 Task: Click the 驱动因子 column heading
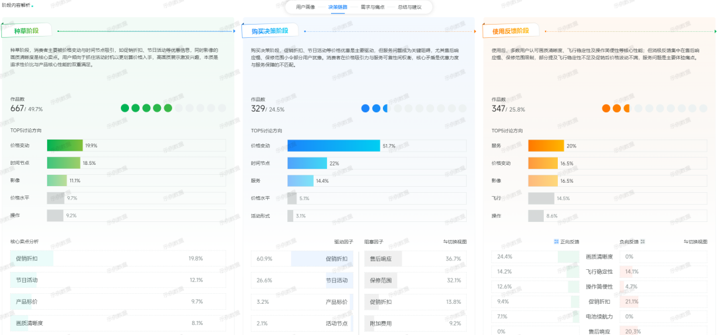pos(344,241)
